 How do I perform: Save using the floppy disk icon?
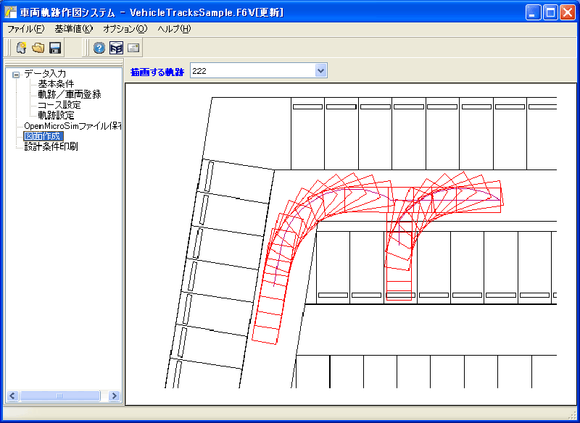point(55,48)
